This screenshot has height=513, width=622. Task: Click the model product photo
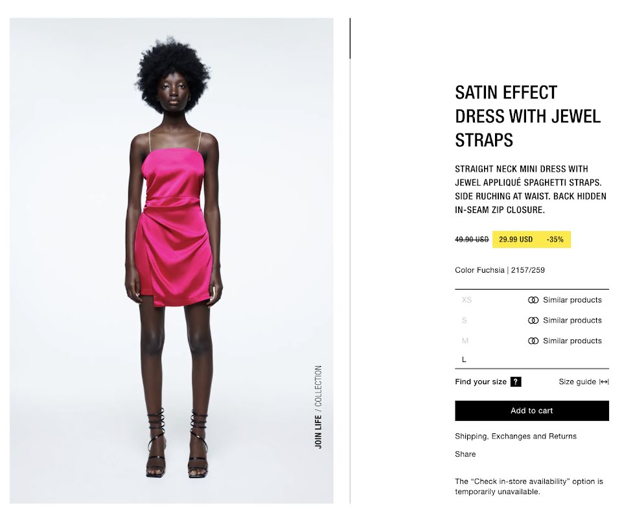171,260
